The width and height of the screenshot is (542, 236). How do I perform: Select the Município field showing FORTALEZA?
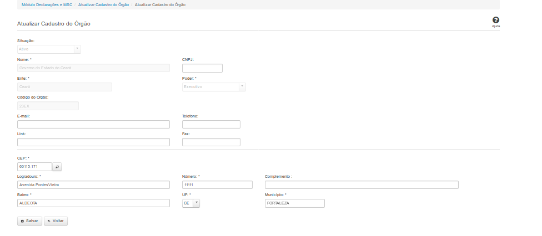click(294, 203)
